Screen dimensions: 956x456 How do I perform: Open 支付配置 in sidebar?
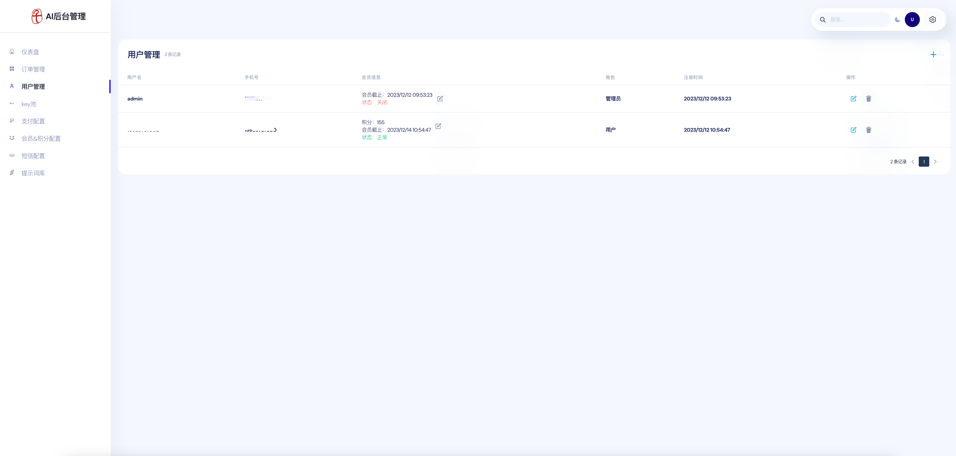[x=33, y=121]
